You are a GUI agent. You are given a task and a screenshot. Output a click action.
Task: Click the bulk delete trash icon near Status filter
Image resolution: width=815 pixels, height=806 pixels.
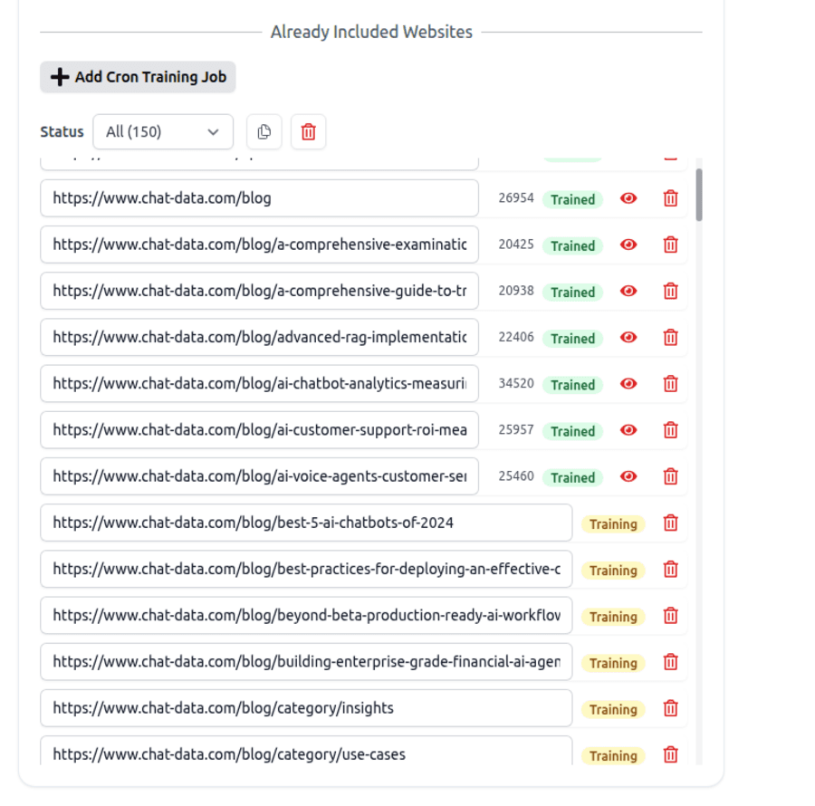pos(308,131)
